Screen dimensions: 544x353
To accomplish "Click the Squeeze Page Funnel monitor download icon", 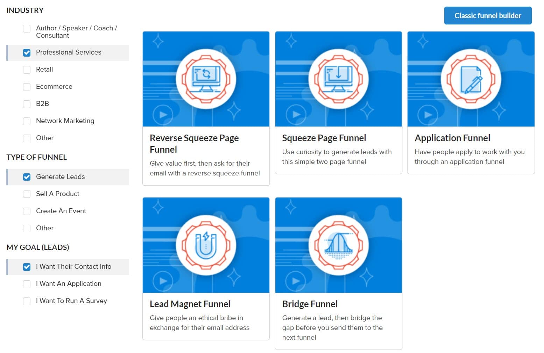I will click(338, 79).
